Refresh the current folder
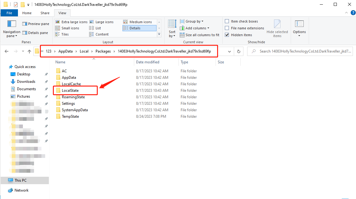Screen dimensions: 356x199 point(238,52)
